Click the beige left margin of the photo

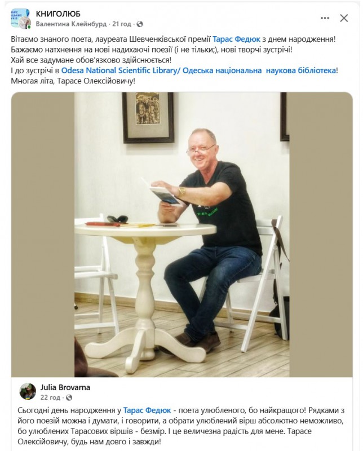[43, 235]
